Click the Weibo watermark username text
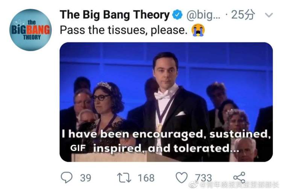 pyautogui.click(x=240, y=185)
